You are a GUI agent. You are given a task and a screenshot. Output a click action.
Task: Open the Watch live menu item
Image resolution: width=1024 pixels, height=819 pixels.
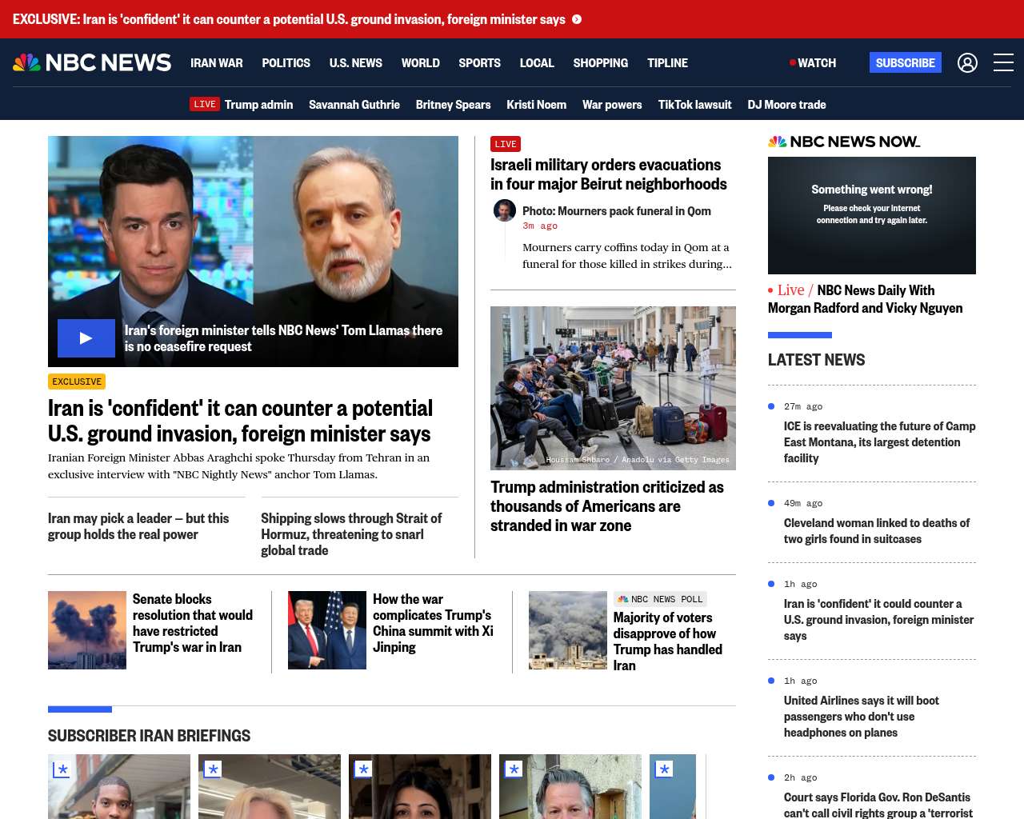tap(813, 62)
